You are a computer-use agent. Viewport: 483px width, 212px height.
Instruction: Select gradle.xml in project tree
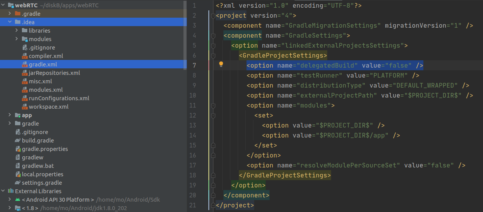[x=43, y=65]
